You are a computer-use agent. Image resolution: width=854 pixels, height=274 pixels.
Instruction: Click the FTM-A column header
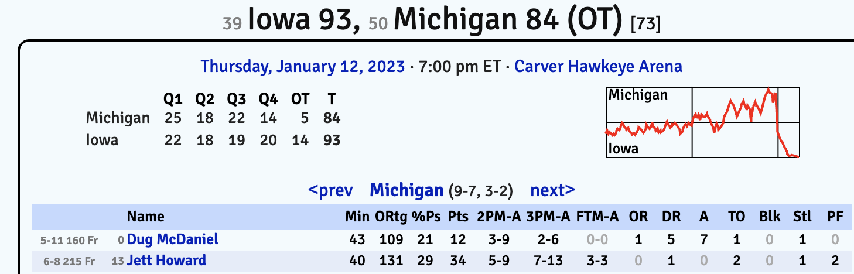click(597, 217)
